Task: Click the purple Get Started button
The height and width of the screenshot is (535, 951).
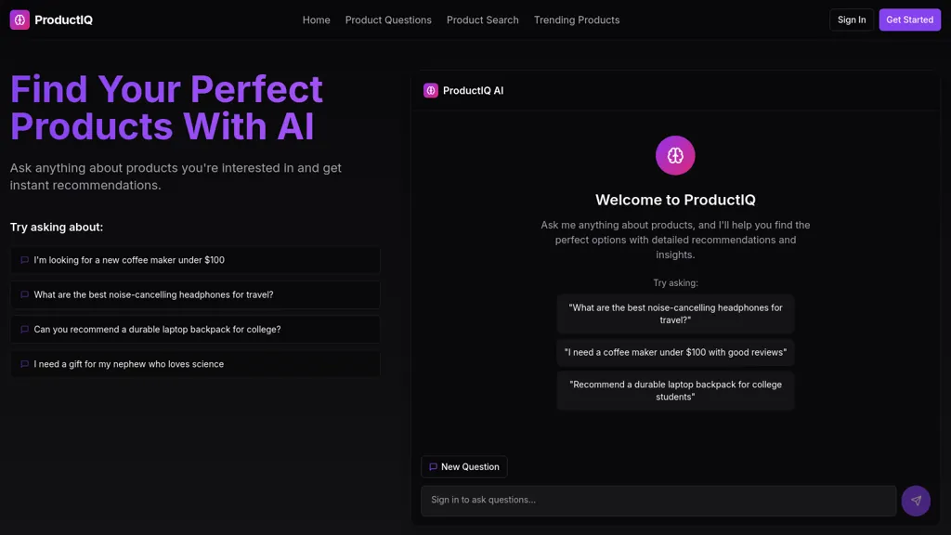Action: (910, 20)
